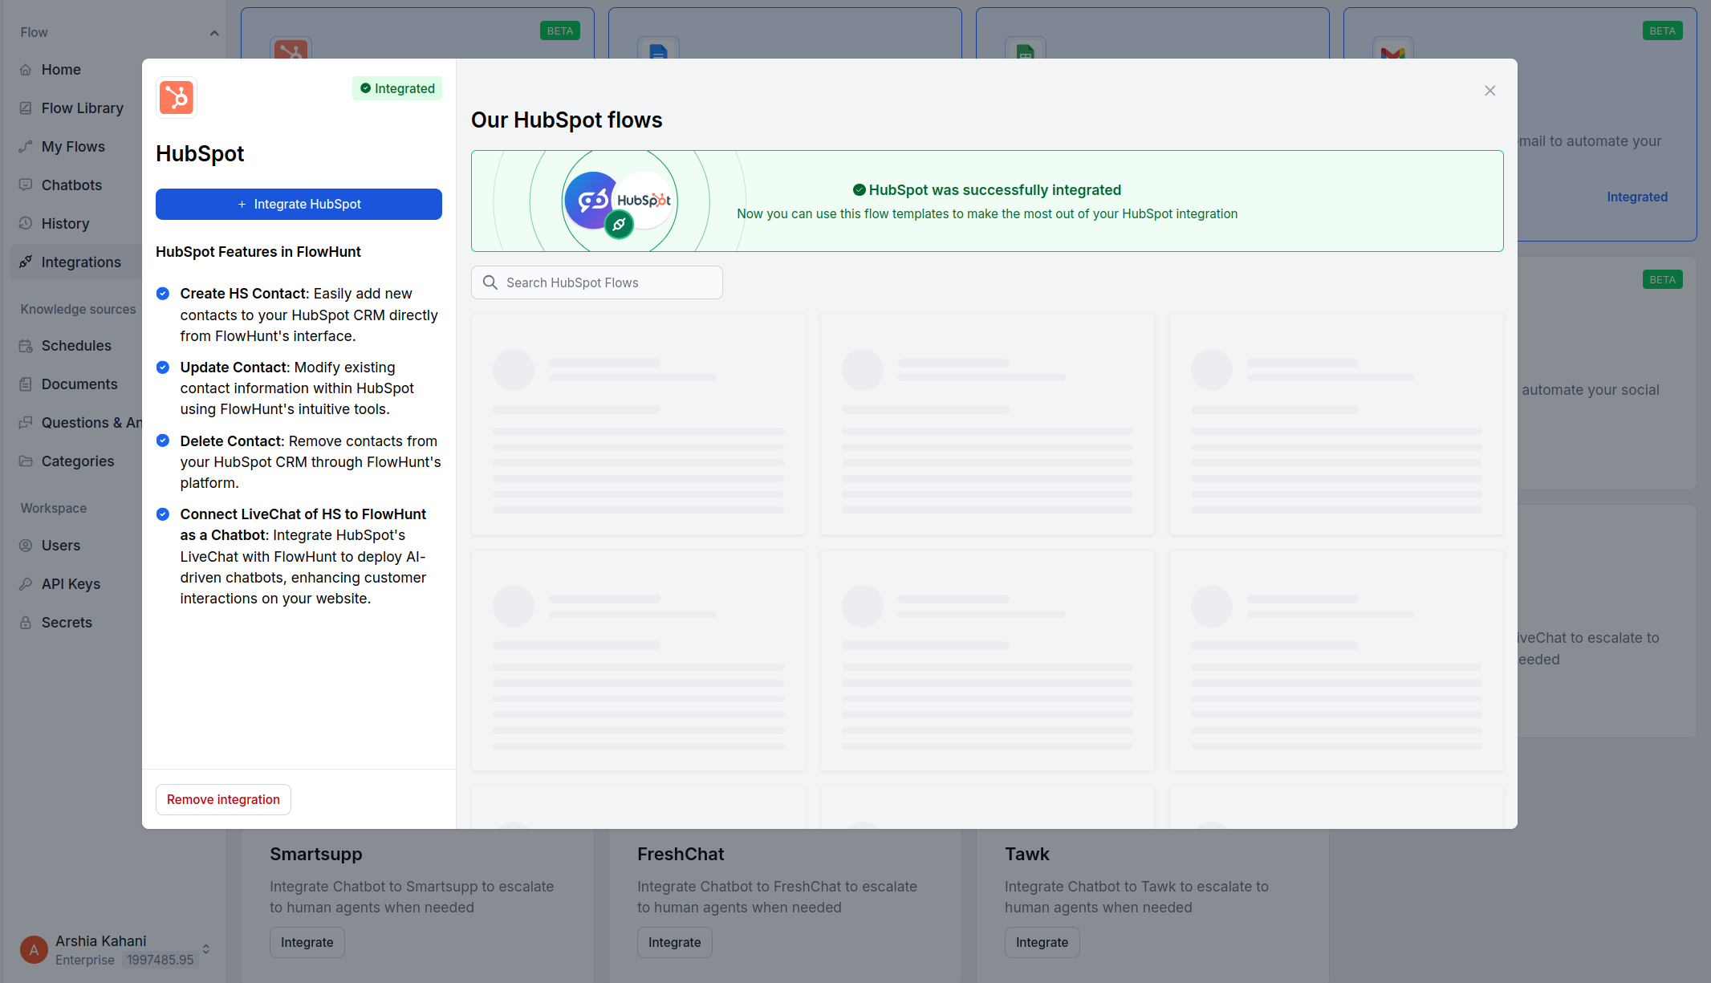Click the API Keys icon
Screen dimensions: 1711x983
click(x=26, y=583)
